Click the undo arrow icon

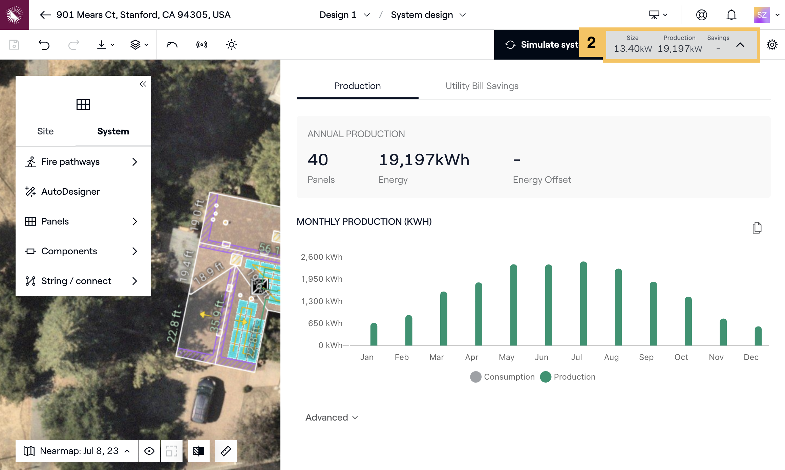[44, 45]
